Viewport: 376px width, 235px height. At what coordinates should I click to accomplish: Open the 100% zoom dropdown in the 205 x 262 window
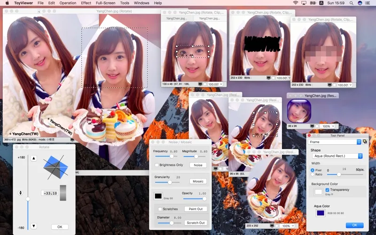[x=288, y=226]
